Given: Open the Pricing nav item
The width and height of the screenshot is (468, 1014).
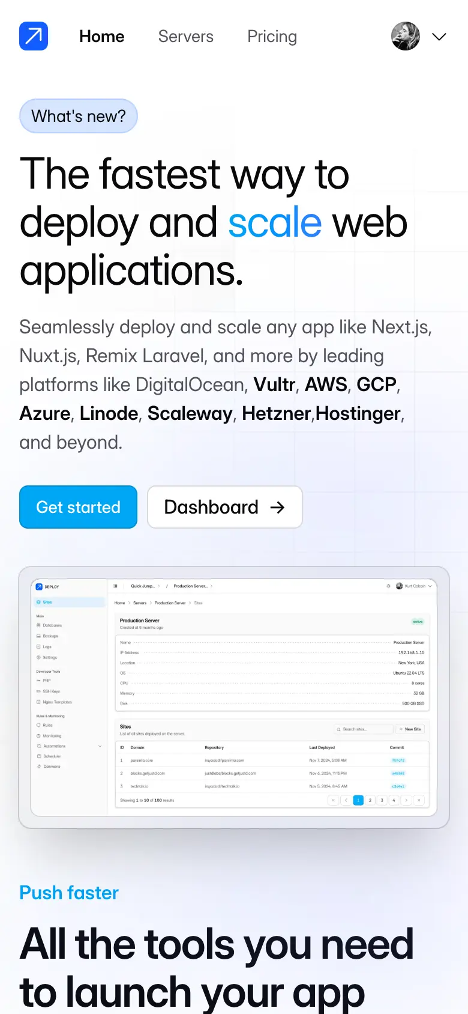Looking at the screenshot, I should 272,37.
